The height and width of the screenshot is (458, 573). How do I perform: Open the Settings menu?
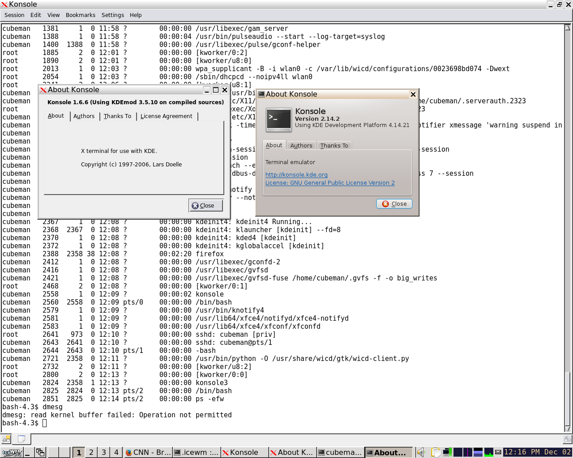tap(113, 15)
